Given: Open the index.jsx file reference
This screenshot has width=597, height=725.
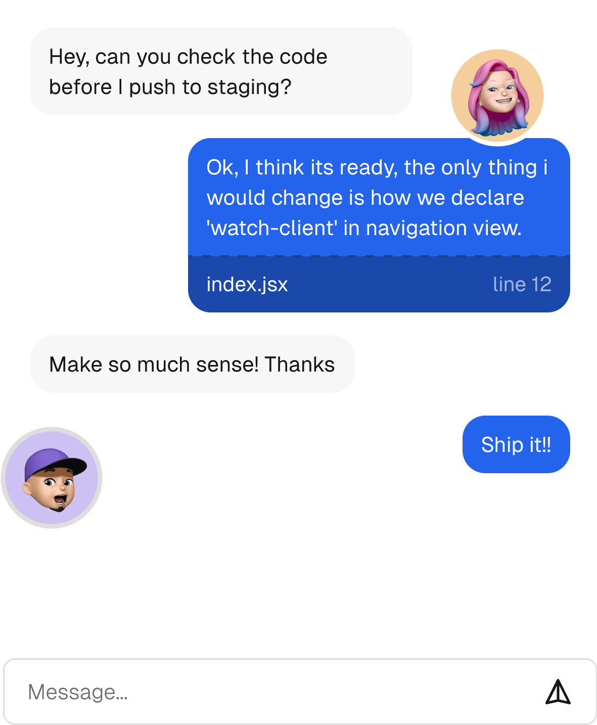Looking at the screenshot, I should (x=247, y=285).
